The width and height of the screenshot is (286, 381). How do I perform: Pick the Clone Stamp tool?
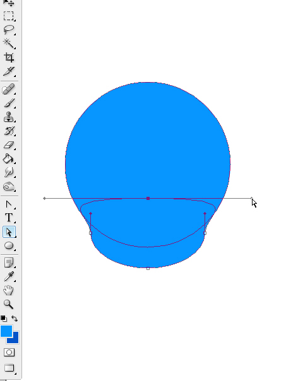9,117
